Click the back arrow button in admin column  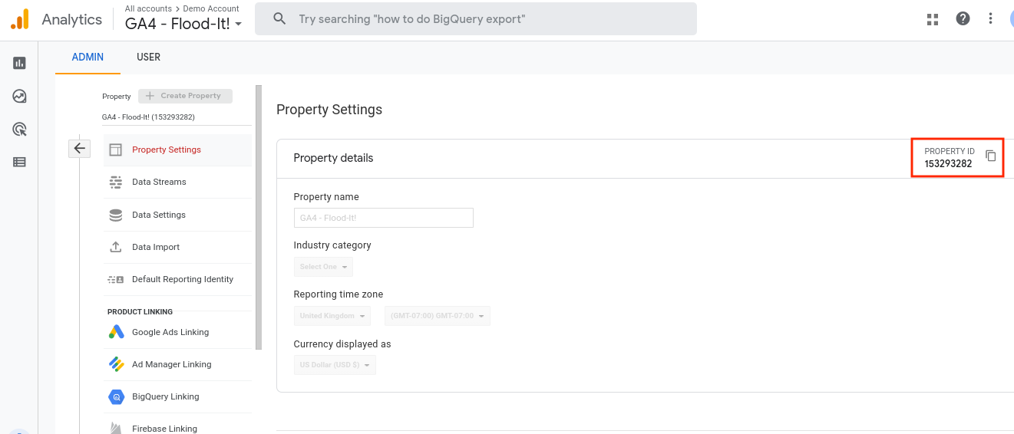(79, 148)
